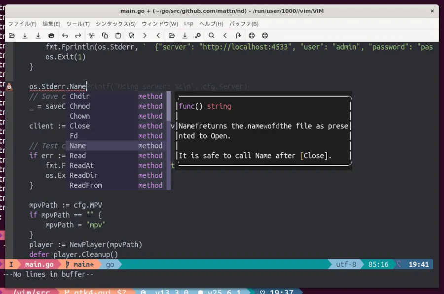Select Chown method in completion popup
The image size is (444, 294).
click(x=116, y=116)
